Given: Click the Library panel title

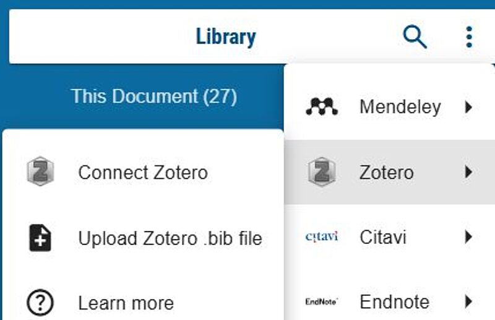Looking at the screenshot, I should click(226, 37).
